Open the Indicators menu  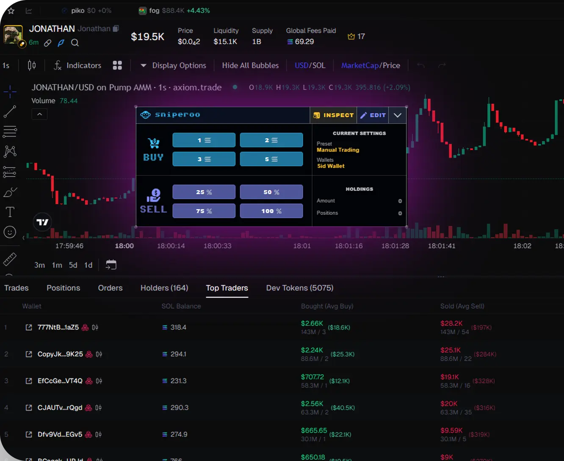pos(78,65)
